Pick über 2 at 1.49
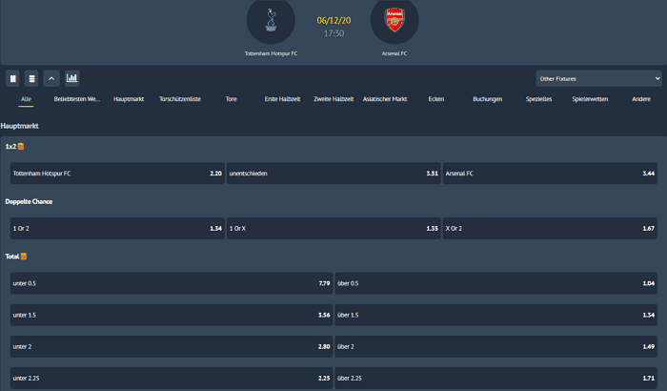 496,347
